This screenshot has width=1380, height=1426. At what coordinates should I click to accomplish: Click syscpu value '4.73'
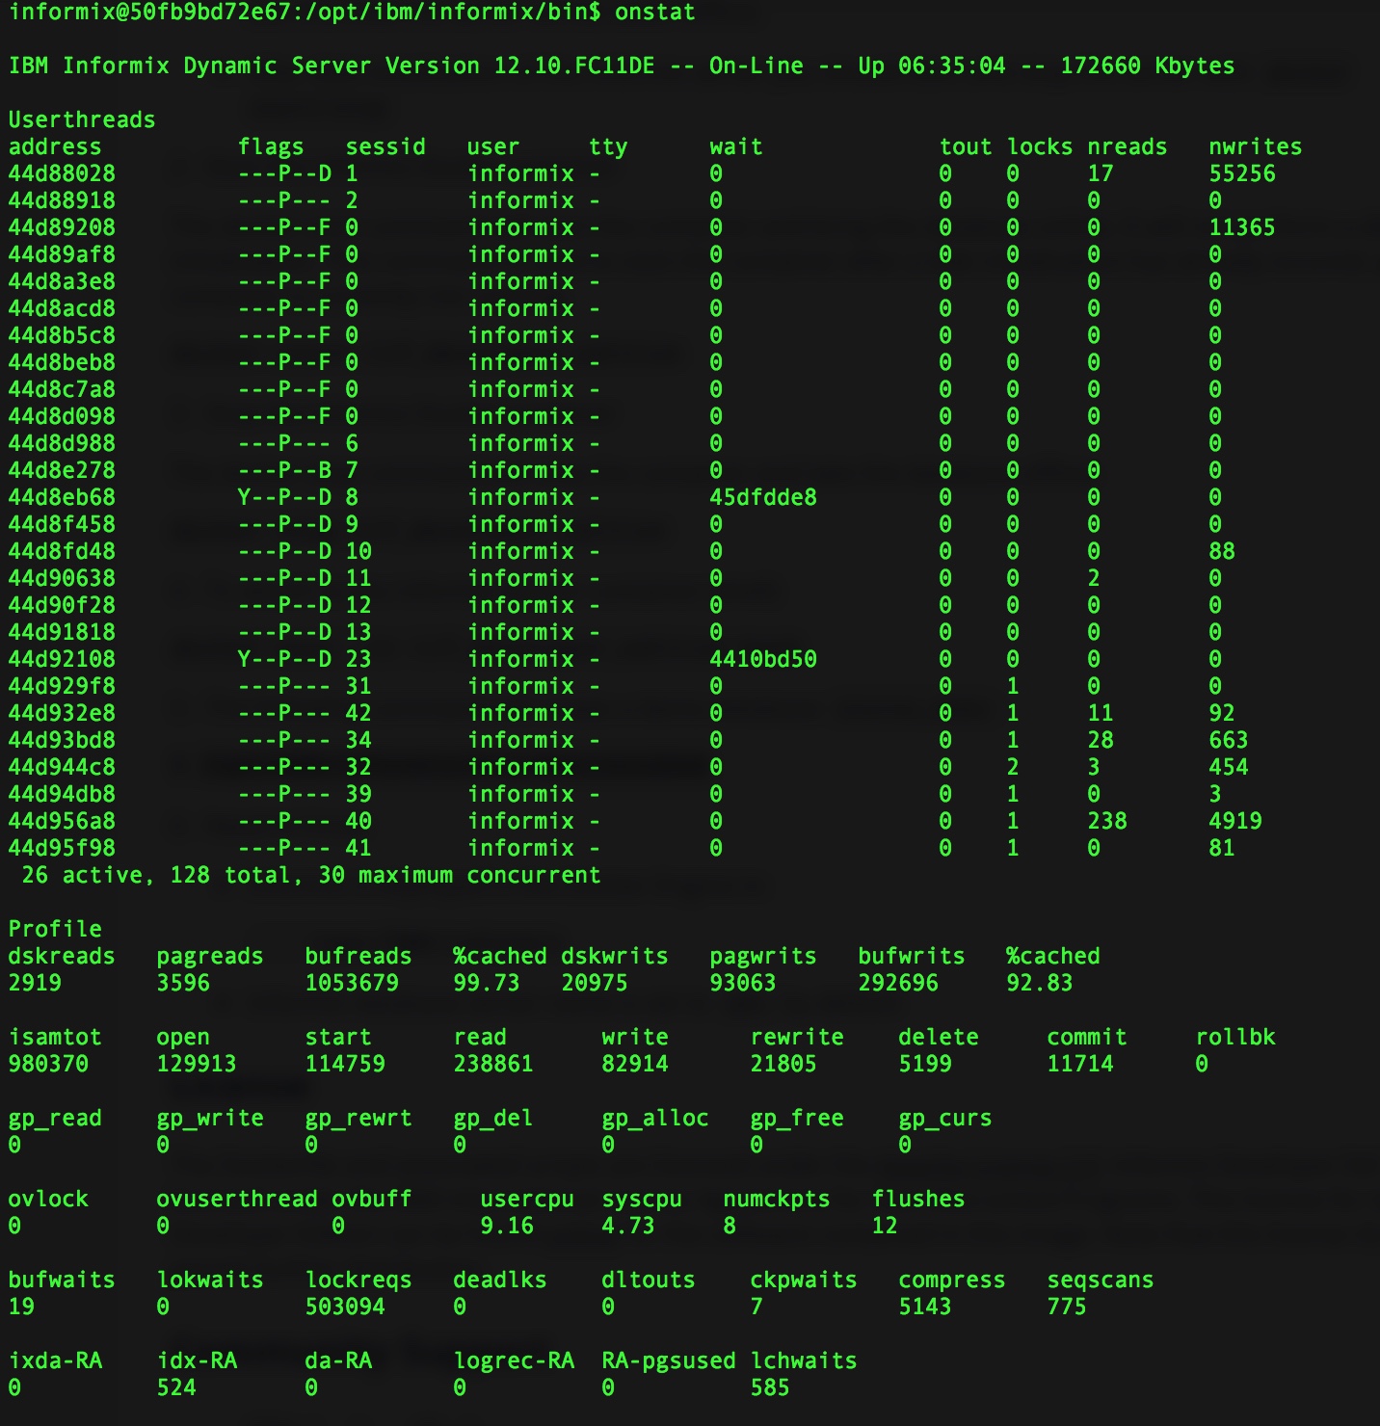628,1226
